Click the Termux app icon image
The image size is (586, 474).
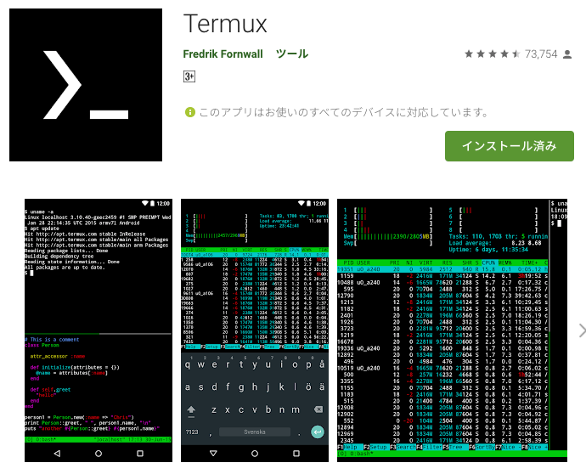pos(86,85)
